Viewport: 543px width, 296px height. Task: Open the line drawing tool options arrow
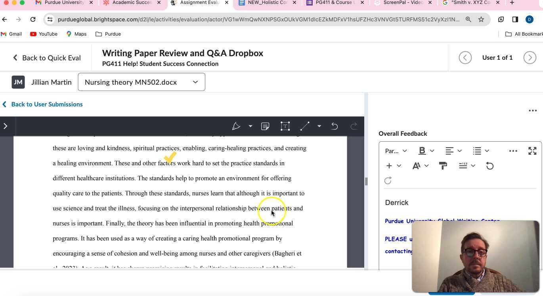(319, 126)
